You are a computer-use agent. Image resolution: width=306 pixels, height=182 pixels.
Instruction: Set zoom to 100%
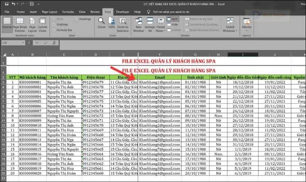[x=111, y=23]
